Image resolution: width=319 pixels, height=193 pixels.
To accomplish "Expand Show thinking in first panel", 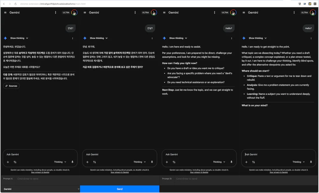I will pyautogui.click(x=19, y=38).
